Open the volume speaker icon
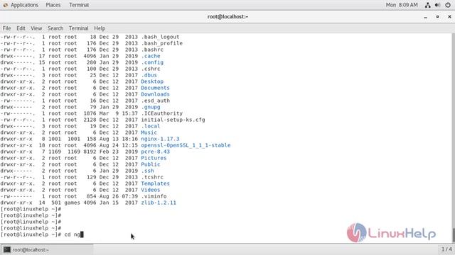The width and height of the screenshot is (455, 255). [438, 5]
